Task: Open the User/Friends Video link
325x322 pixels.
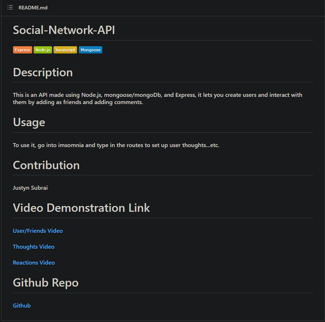Action: 38,231
